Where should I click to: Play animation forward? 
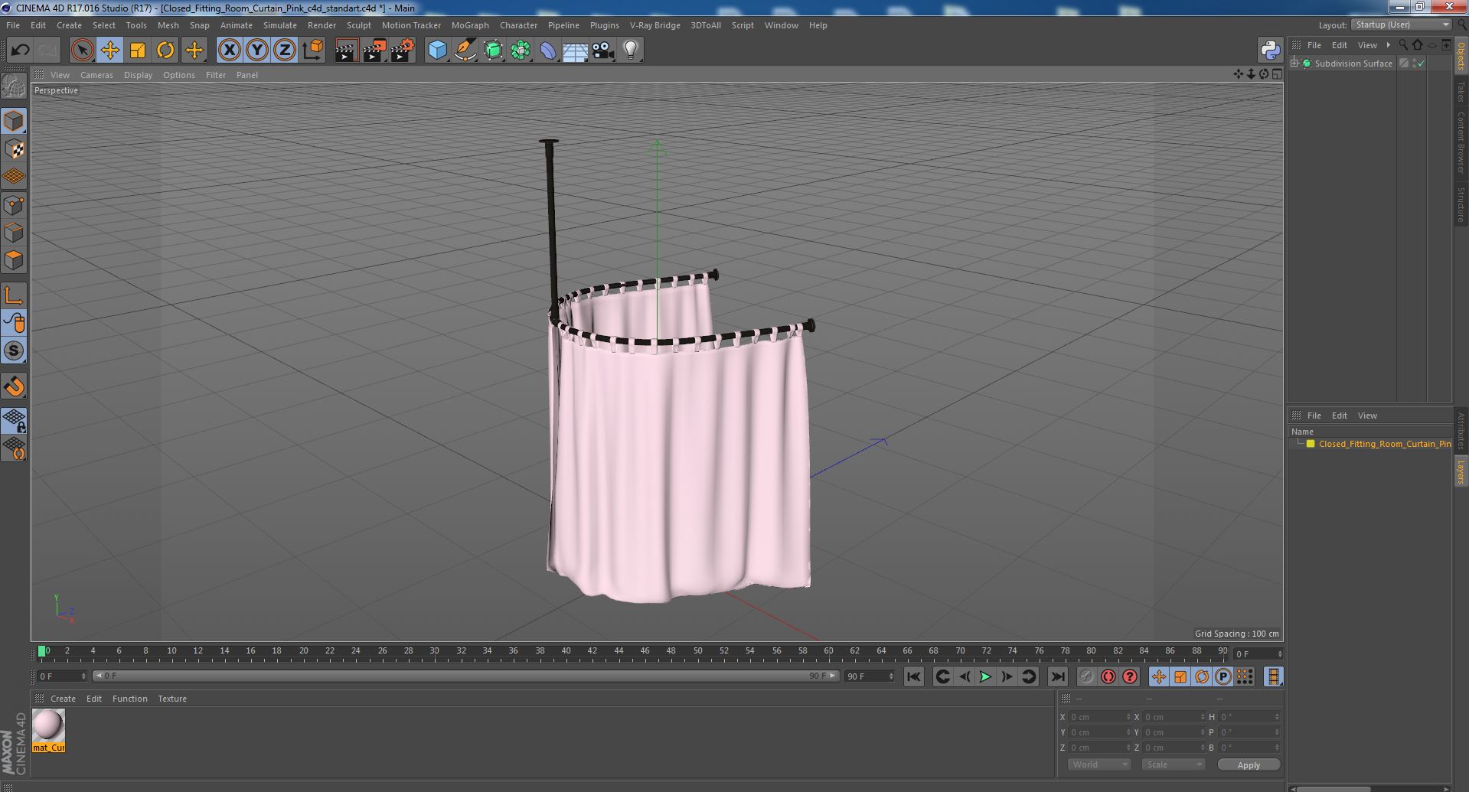[x=985, y=676]
